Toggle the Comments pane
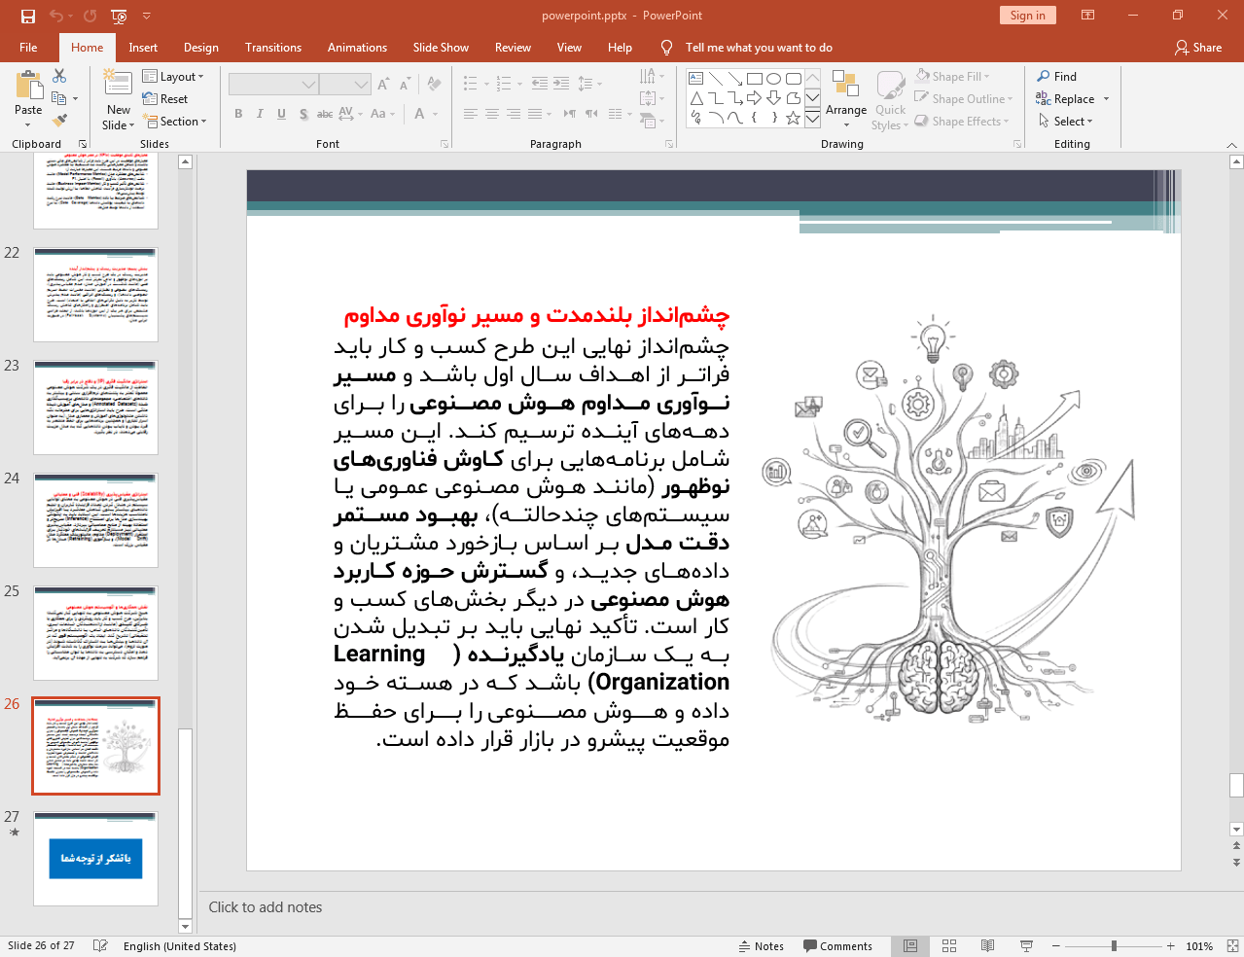 click(x=837, y=945)
